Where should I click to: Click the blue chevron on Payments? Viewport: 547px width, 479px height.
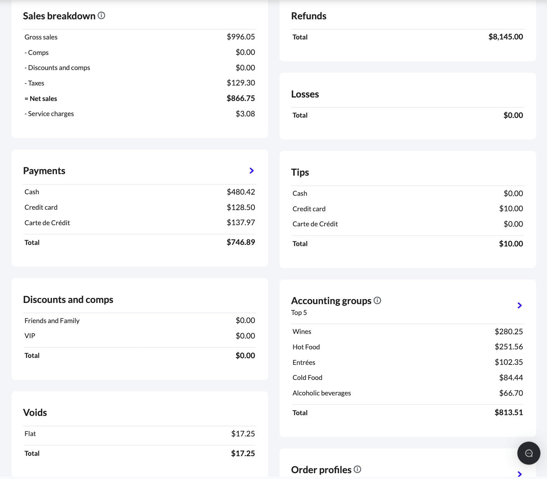pyautogui.click(x=251, y=171)
